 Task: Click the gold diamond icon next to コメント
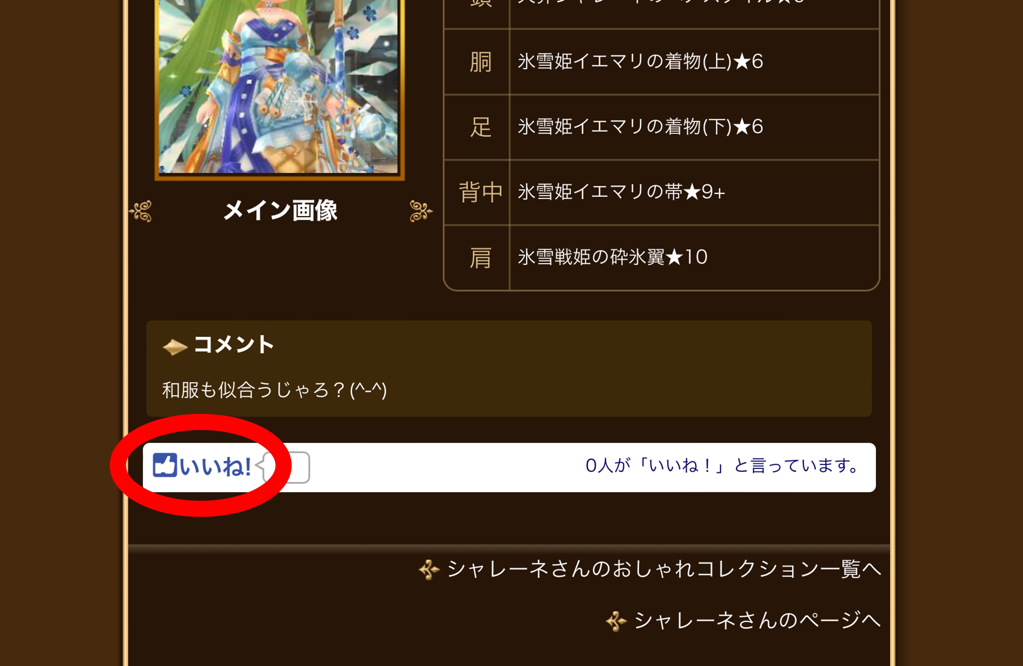[175, 347]
